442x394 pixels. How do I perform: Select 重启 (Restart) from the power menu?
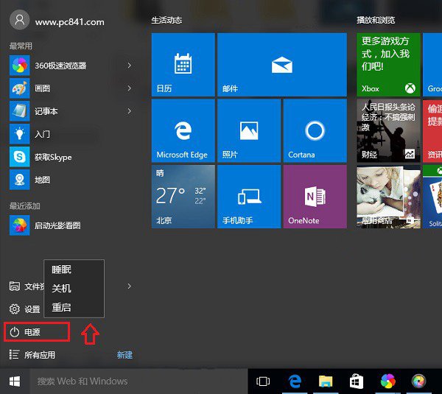(x=62, y=307)
